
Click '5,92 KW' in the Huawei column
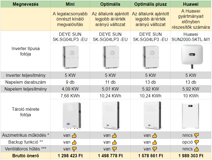point(191,89)
